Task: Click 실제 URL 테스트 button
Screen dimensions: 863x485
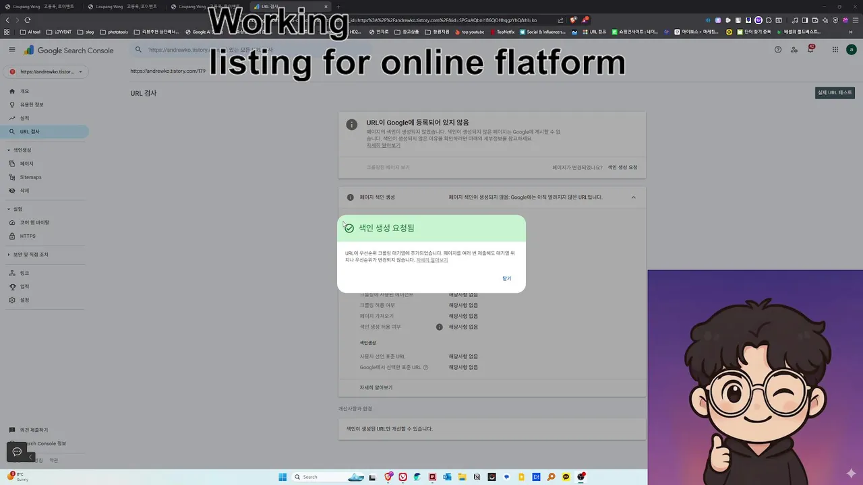Action: pos(835,93)
